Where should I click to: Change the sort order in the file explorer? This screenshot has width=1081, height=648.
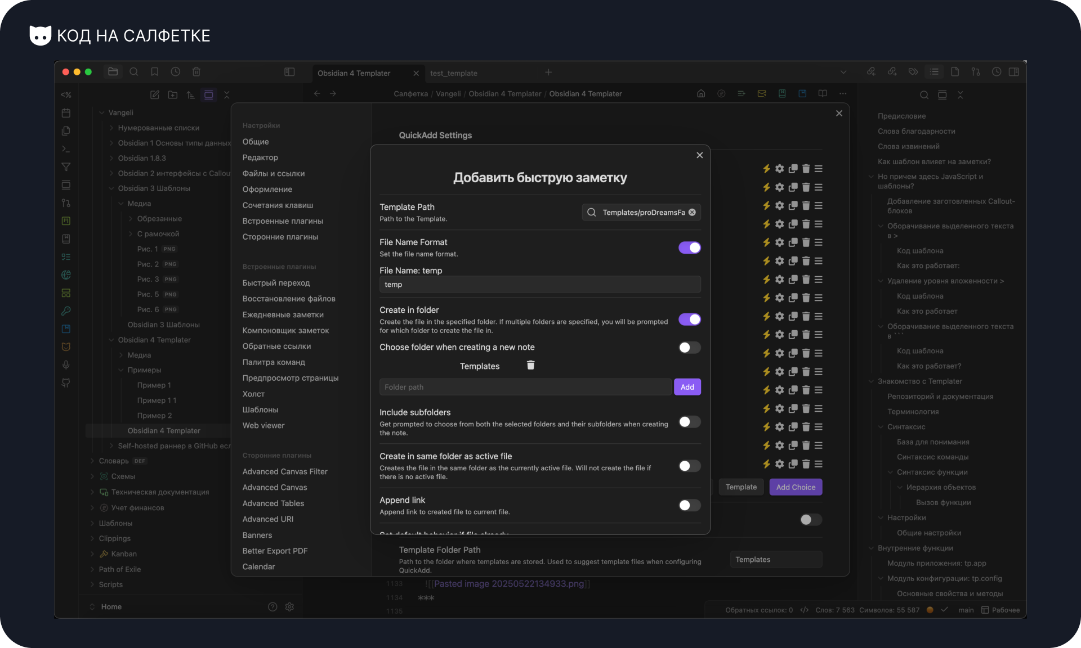point(191,95)
